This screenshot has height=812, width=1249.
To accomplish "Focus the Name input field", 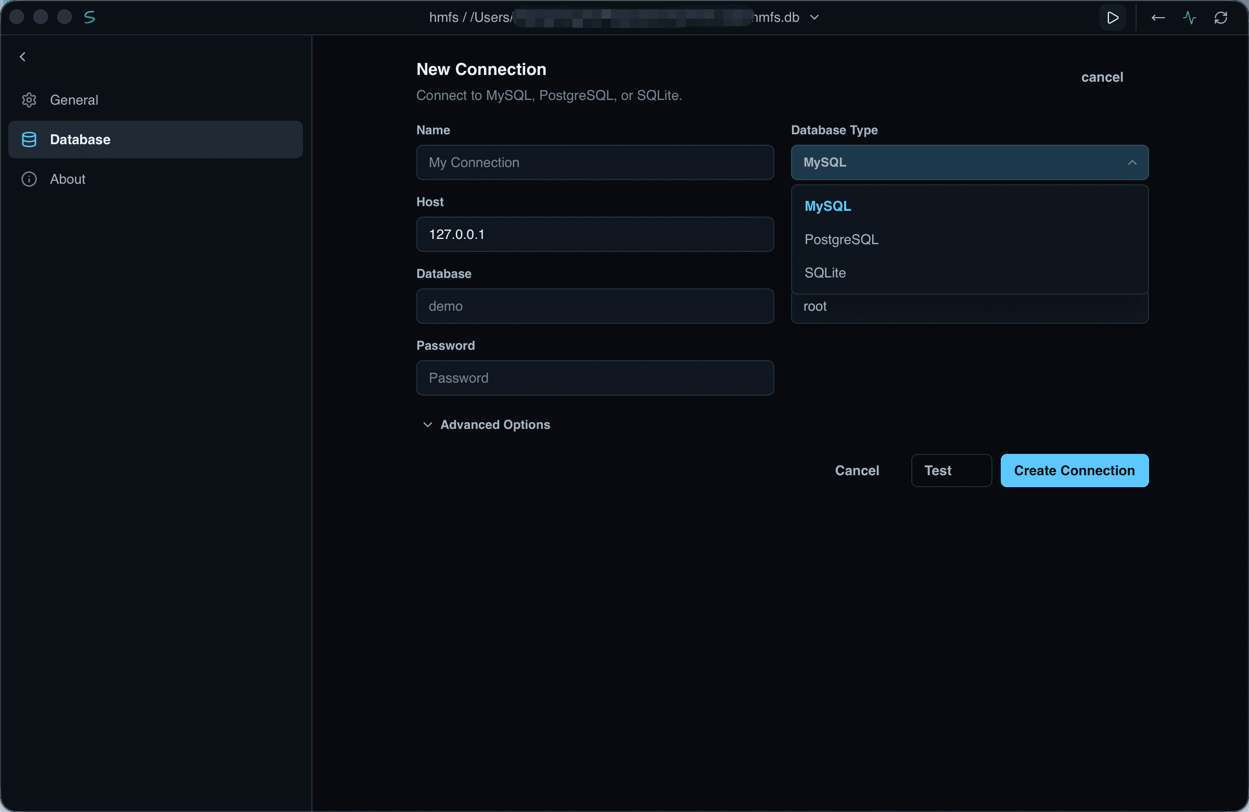I will (595, 163).
